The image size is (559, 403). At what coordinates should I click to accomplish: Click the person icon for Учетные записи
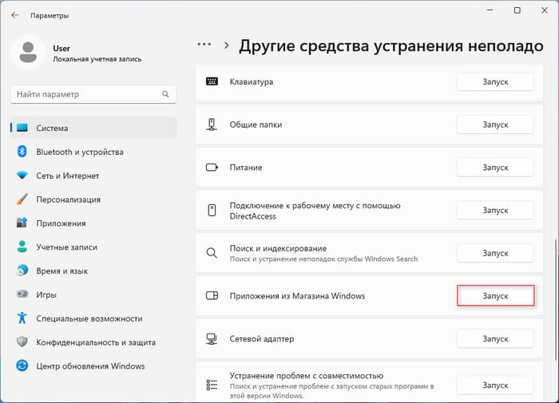tap(22, 247)
